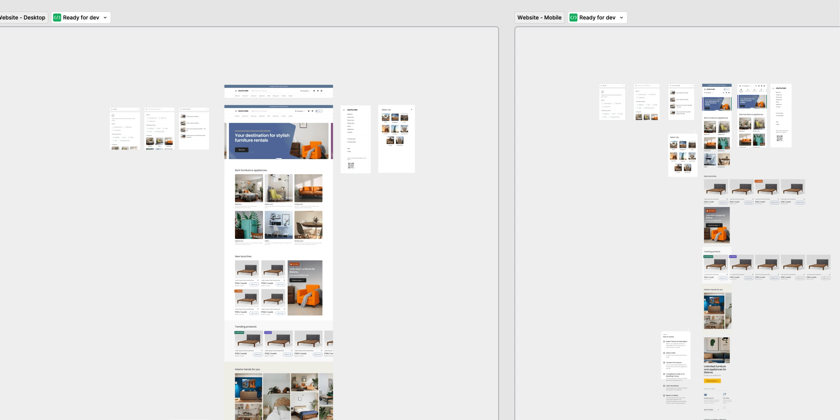840x420 pixels.
Task: Click QR code in desktop side menu frame
Action: [x=351, y=166]
